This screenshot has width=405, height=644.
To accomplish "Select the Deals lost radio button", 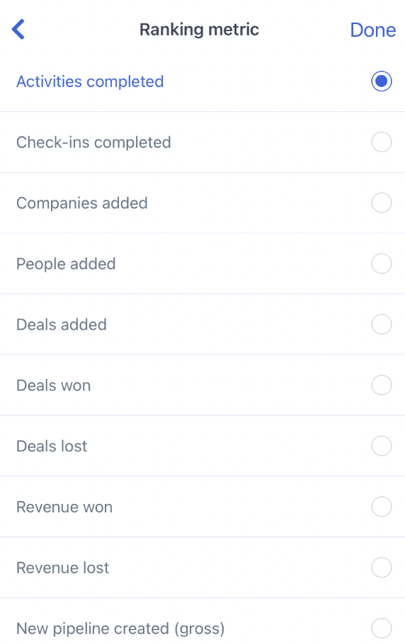I will click(x=381, y=446).
